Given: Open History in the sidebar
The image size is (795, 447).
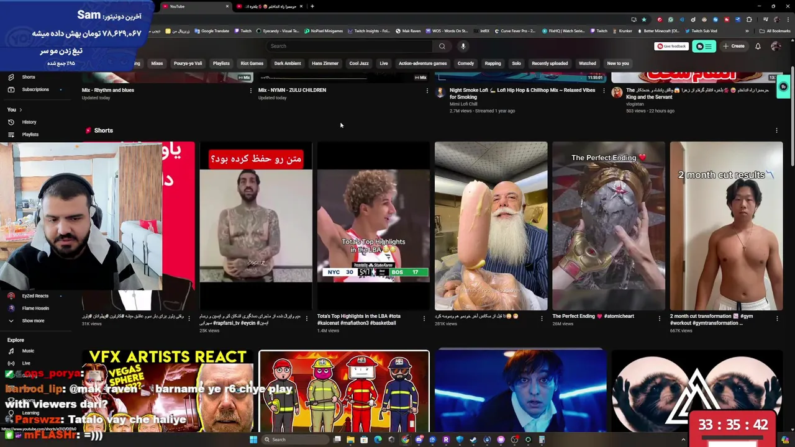Looking at the screenshot, I should pyautogui.click(x=29, y=122).
